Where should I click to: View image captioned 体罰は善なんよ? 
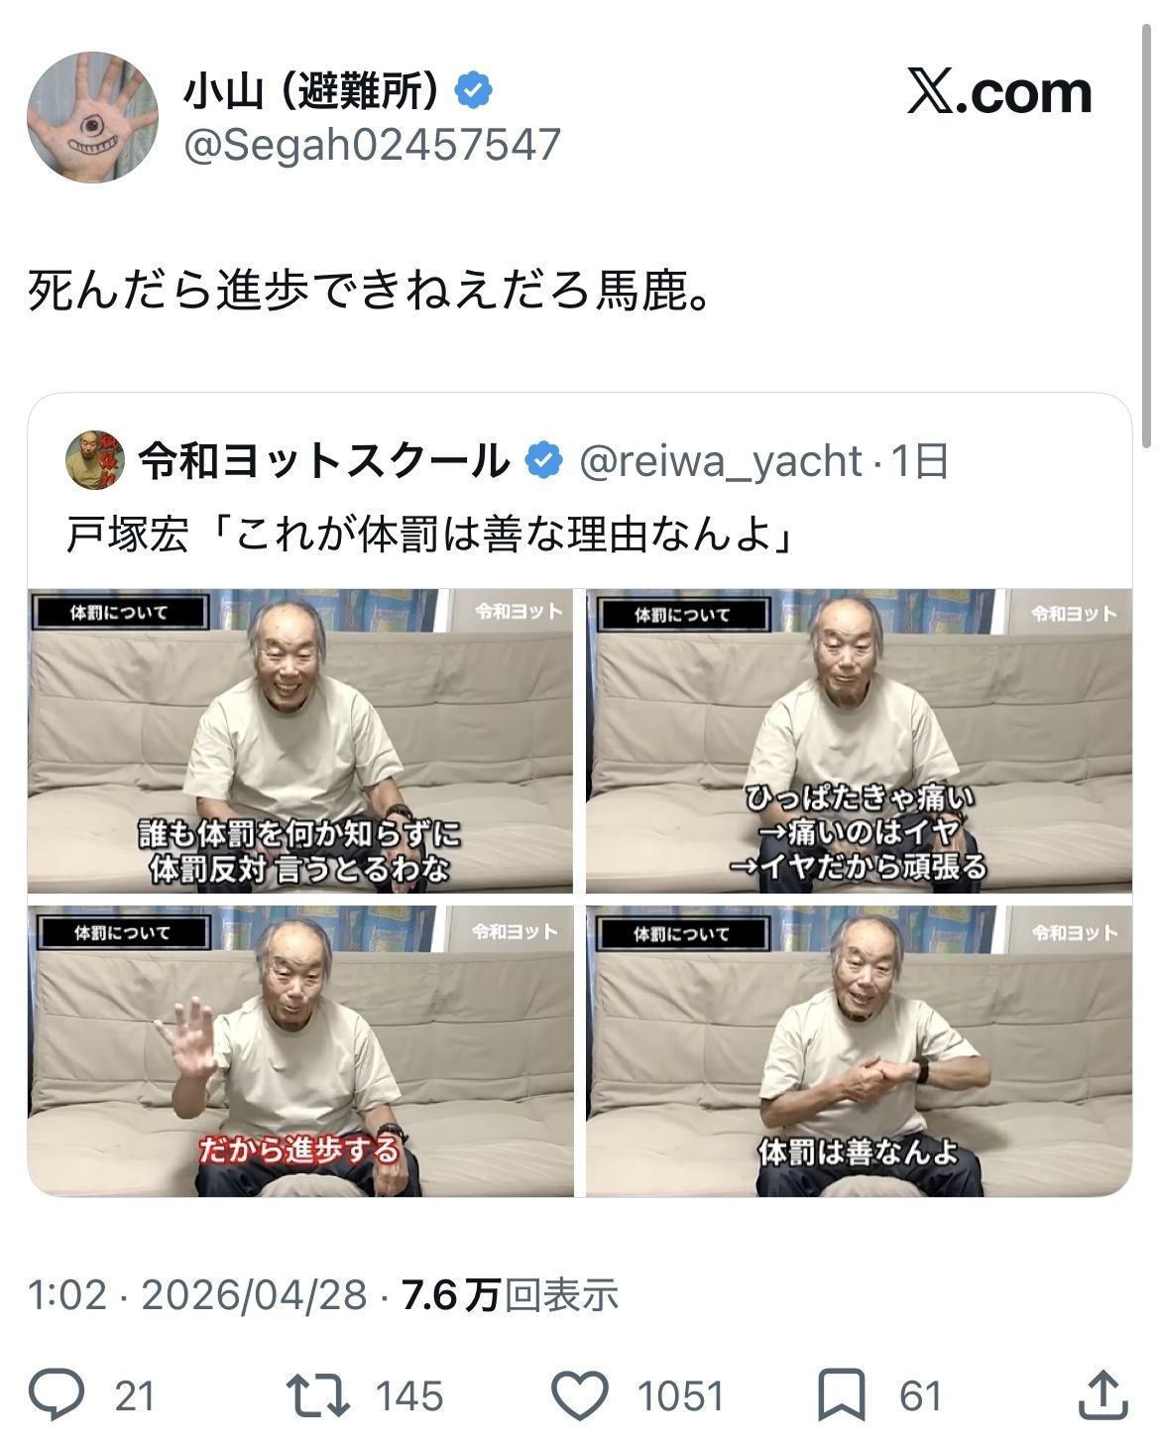pos(859,1051)
